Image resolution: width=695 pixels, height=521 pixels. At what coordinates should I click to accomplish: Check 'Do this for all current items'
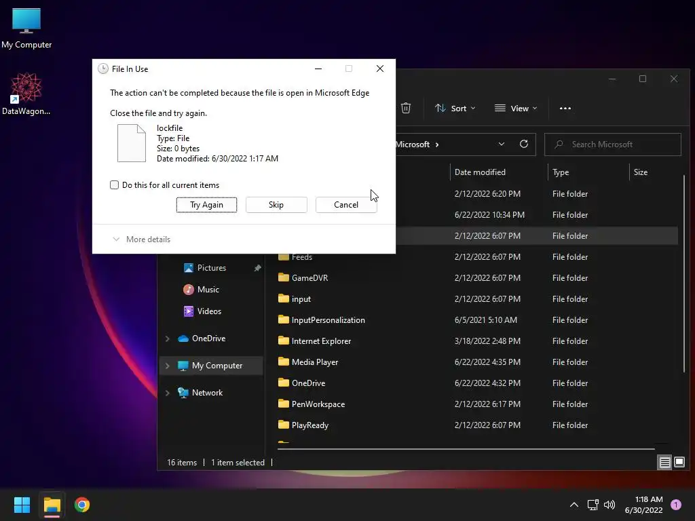click(x=114, y=185)
